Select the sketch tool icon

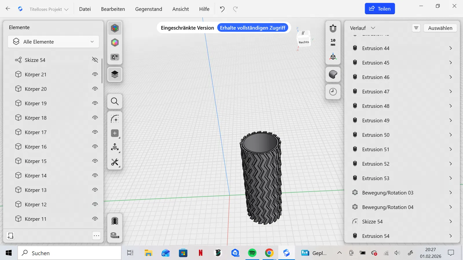pyautogui.click(x=115, y=119)
